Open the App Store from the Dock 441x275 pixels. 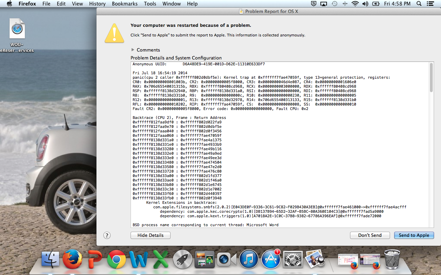coord(271,260)
